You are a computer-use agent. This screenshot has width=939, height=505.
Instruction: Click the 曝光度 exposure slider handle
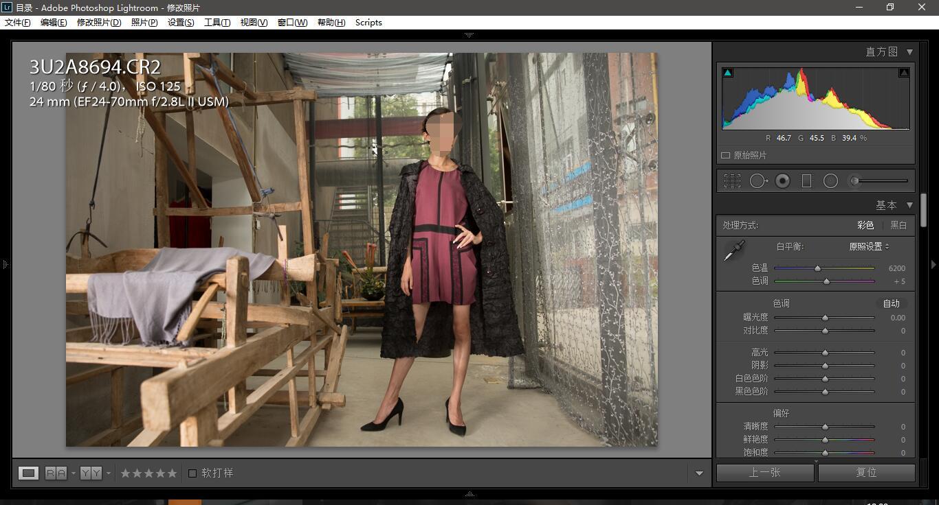(825, 318)
